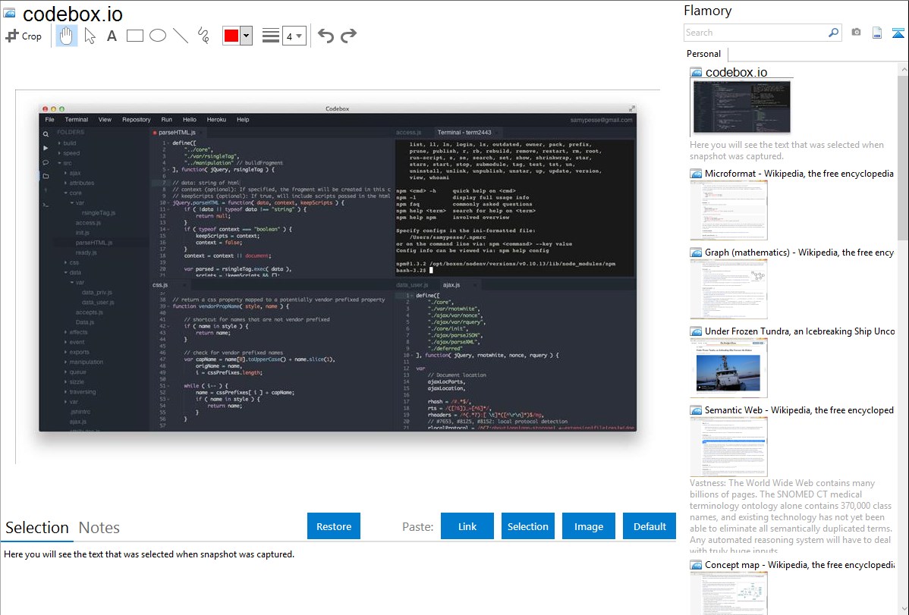This screenshot has height=615, width=909.
Task: Select the Semantic Web page thumbnail
Action: [x=728, y=447]
